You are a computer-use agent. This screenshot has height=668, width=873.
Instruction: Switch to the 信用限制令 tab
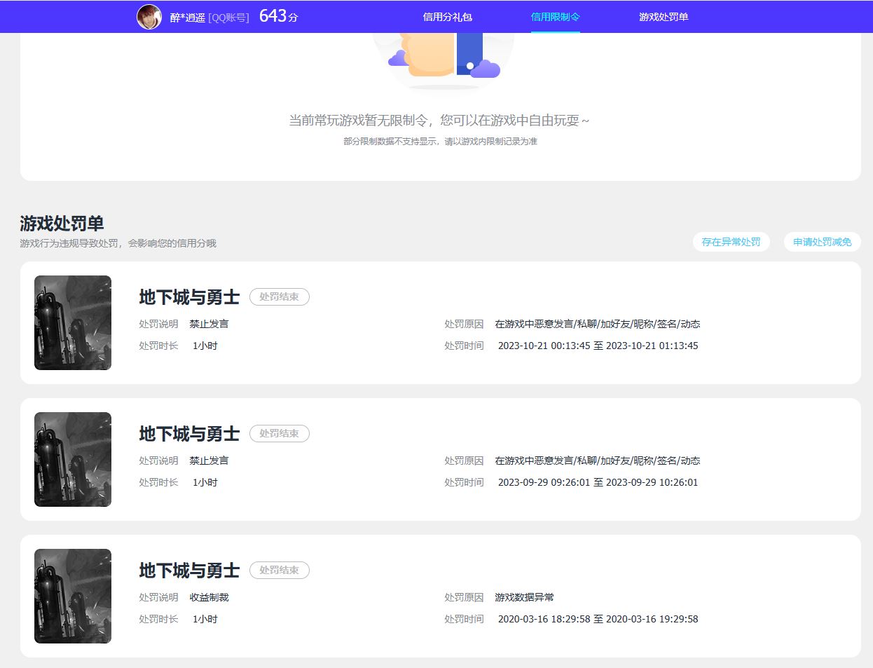click(x=555, y=17)
